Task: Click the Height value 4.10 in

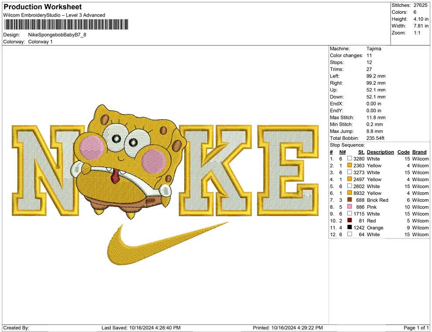Action: 421,19
